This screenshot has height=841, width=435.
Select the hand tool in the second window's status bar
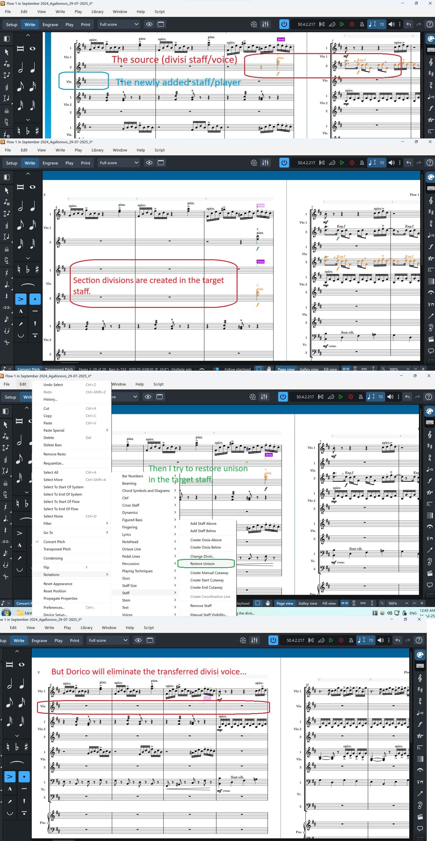tap(269, 369)
